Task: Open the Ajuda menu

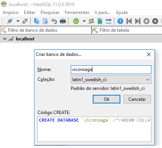Action: [121, 12]
